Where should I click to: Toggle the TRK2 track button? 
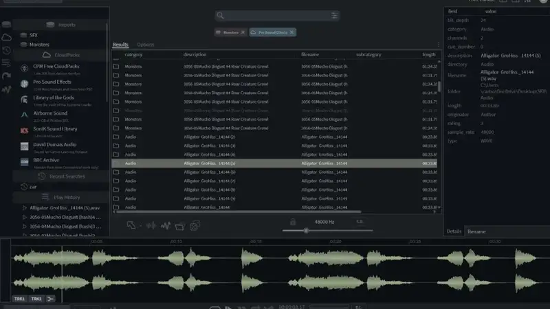point(36,299)
